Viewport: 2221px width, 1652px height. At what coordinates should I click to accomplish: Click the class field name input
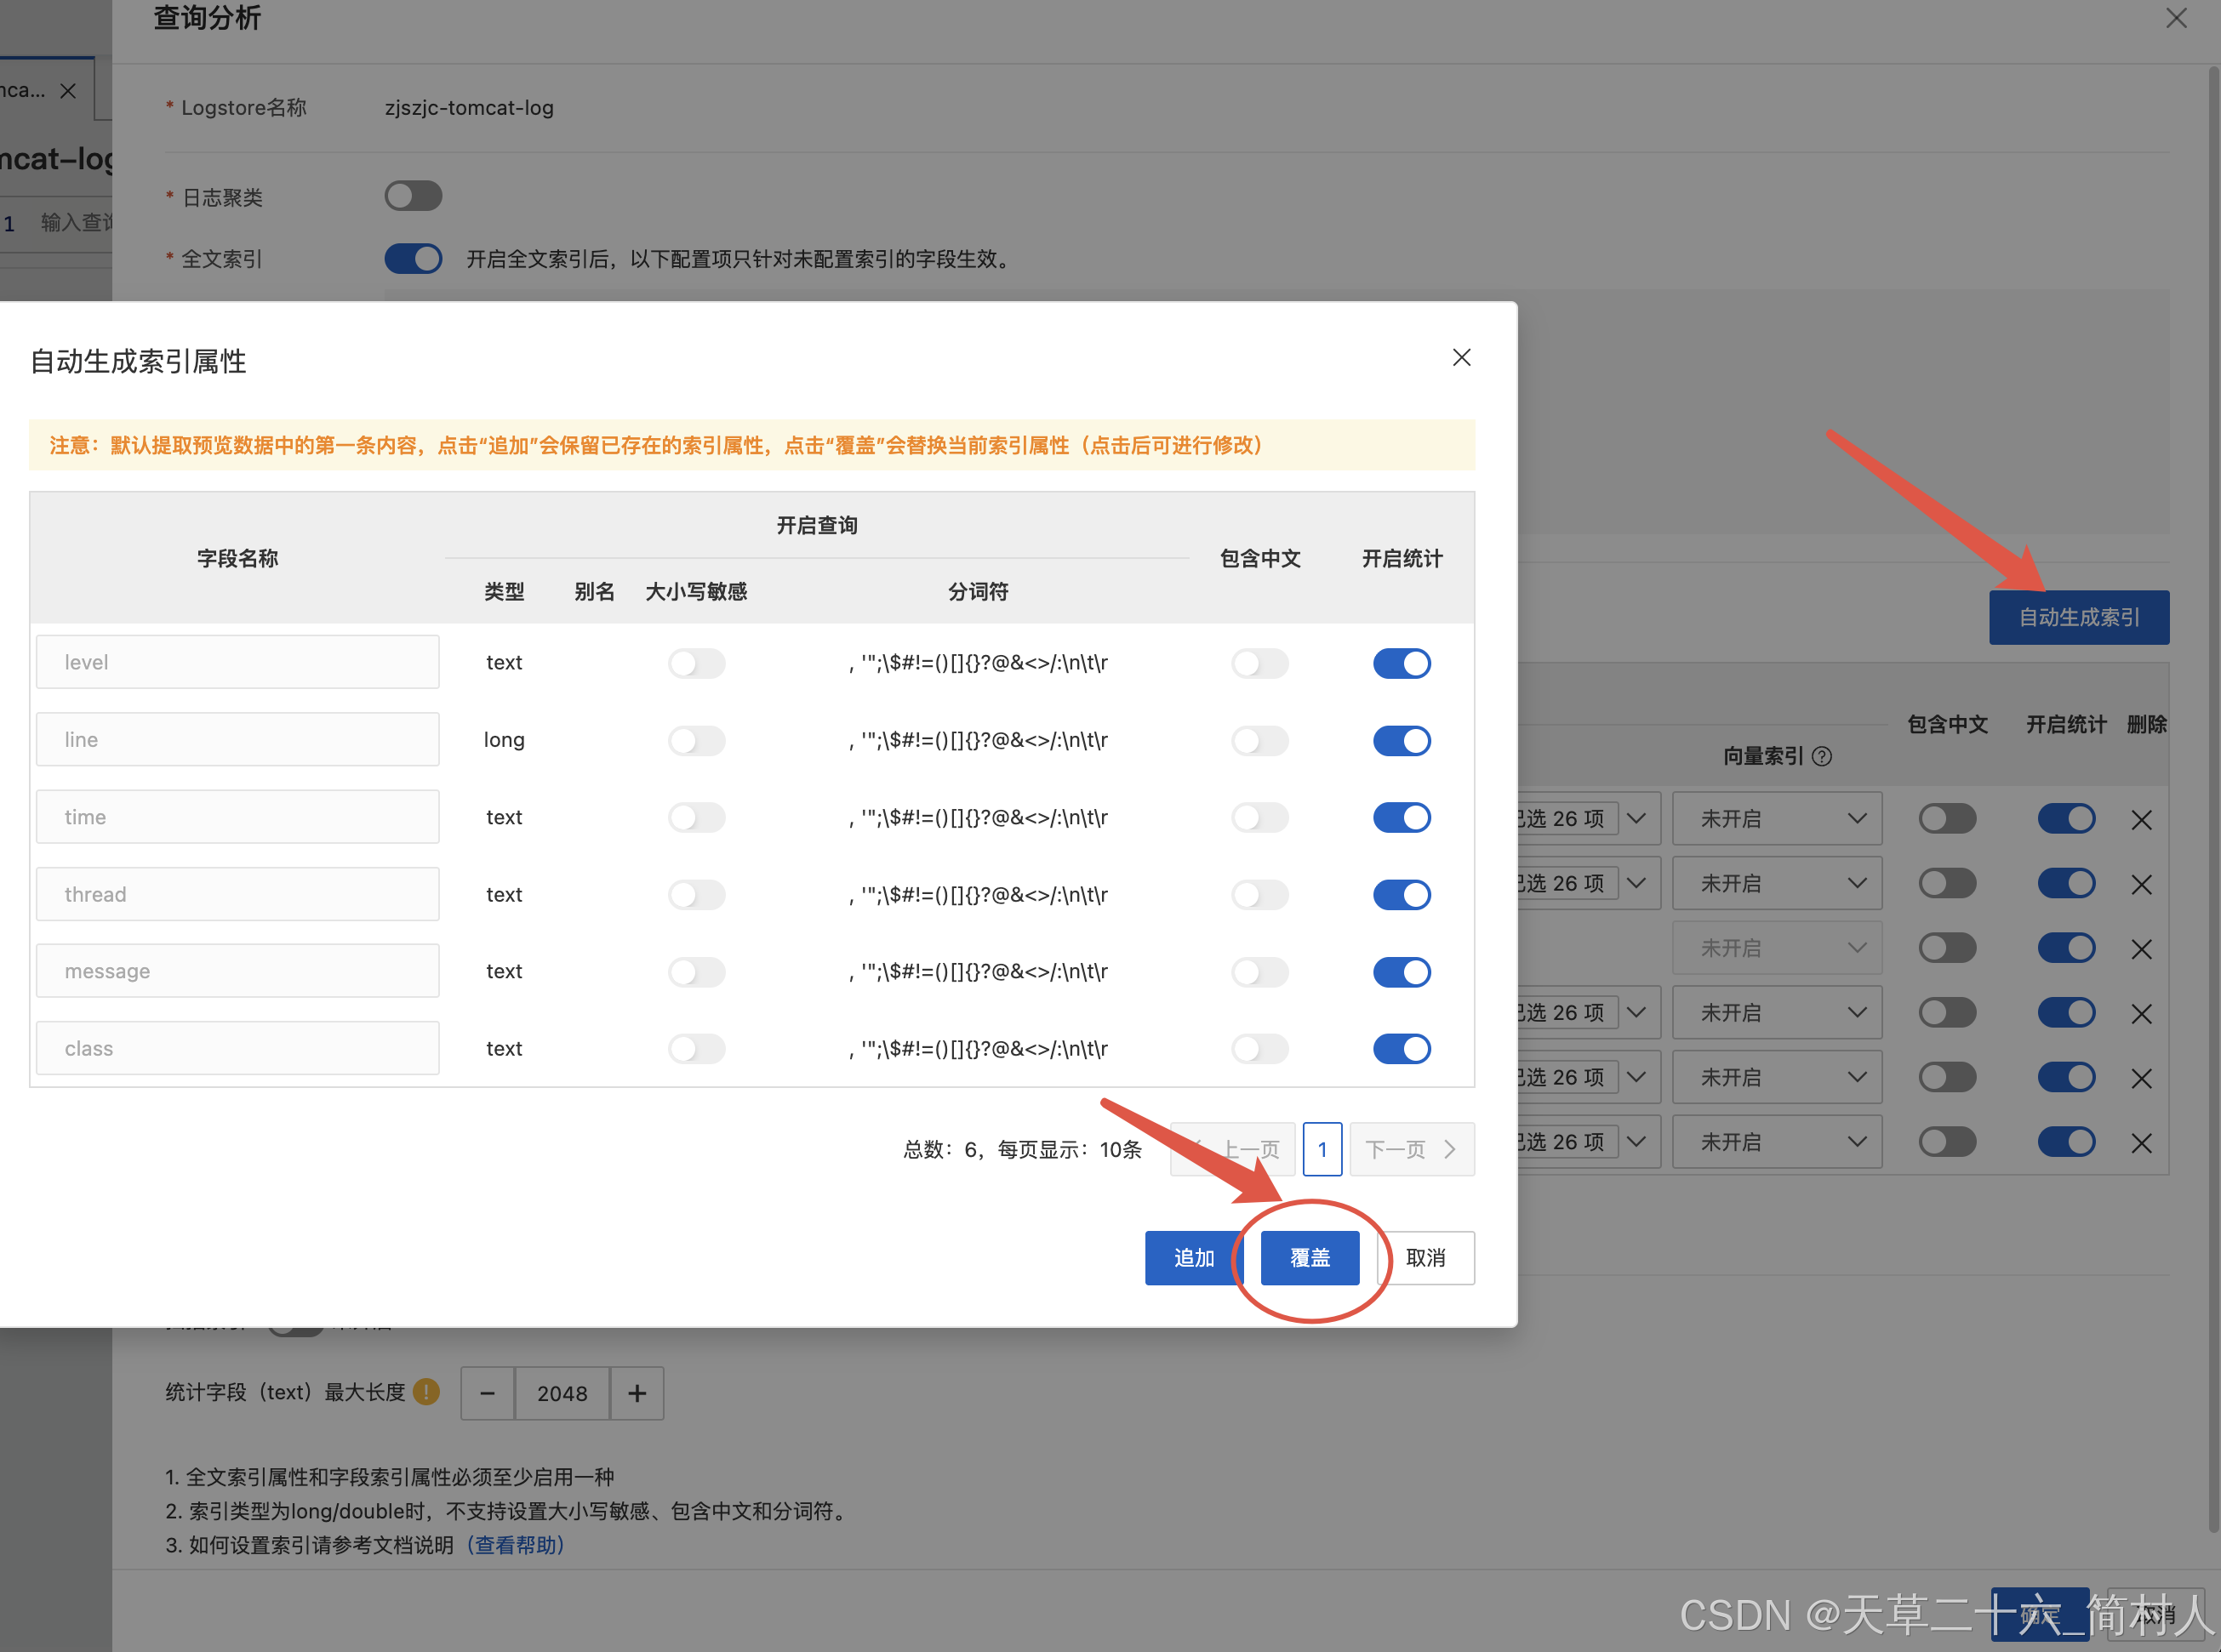click(x=238, y=1048)
